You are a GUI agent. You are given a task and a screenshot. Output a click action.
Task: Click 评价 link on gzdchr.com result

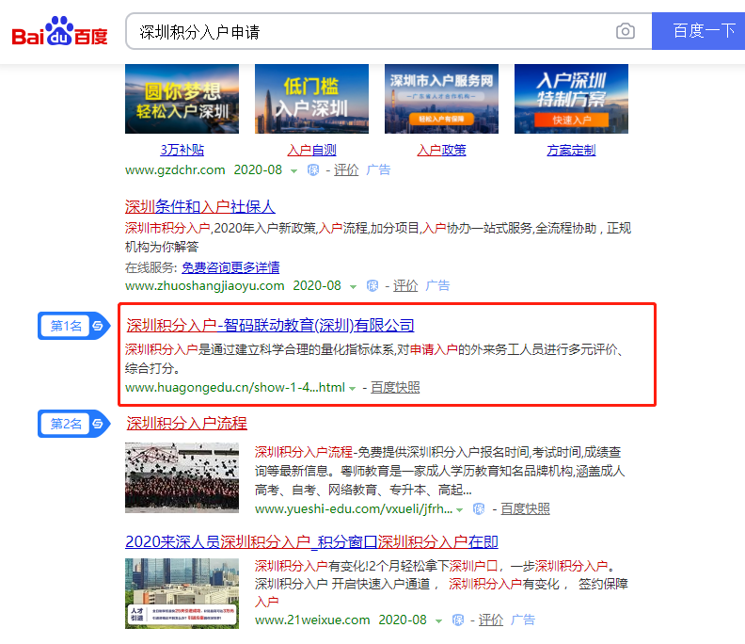coord(346,169)
